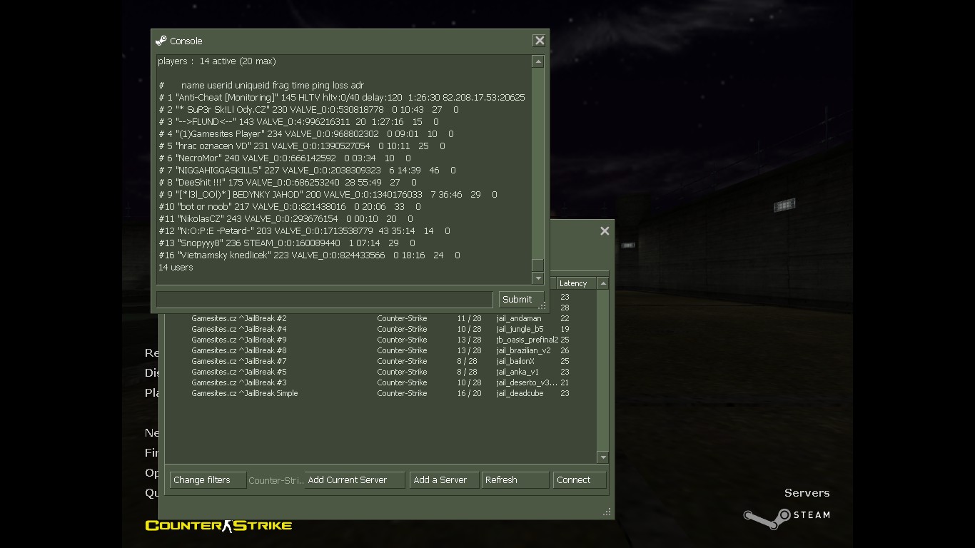Select Gamesites.cz JailBreak #5 server

coord(381,372)
